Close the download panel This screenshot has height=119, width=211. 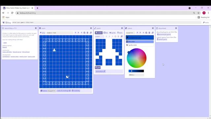[176, 28]
